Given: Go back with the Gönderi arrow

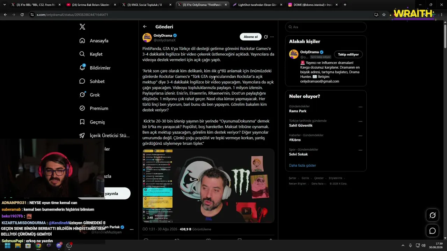Looking at the screenshot, I should tap(145, 26).
